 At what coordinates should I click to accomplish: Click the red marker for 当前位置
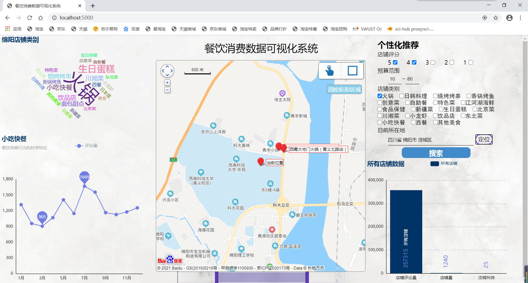click(x=261, y=161)
